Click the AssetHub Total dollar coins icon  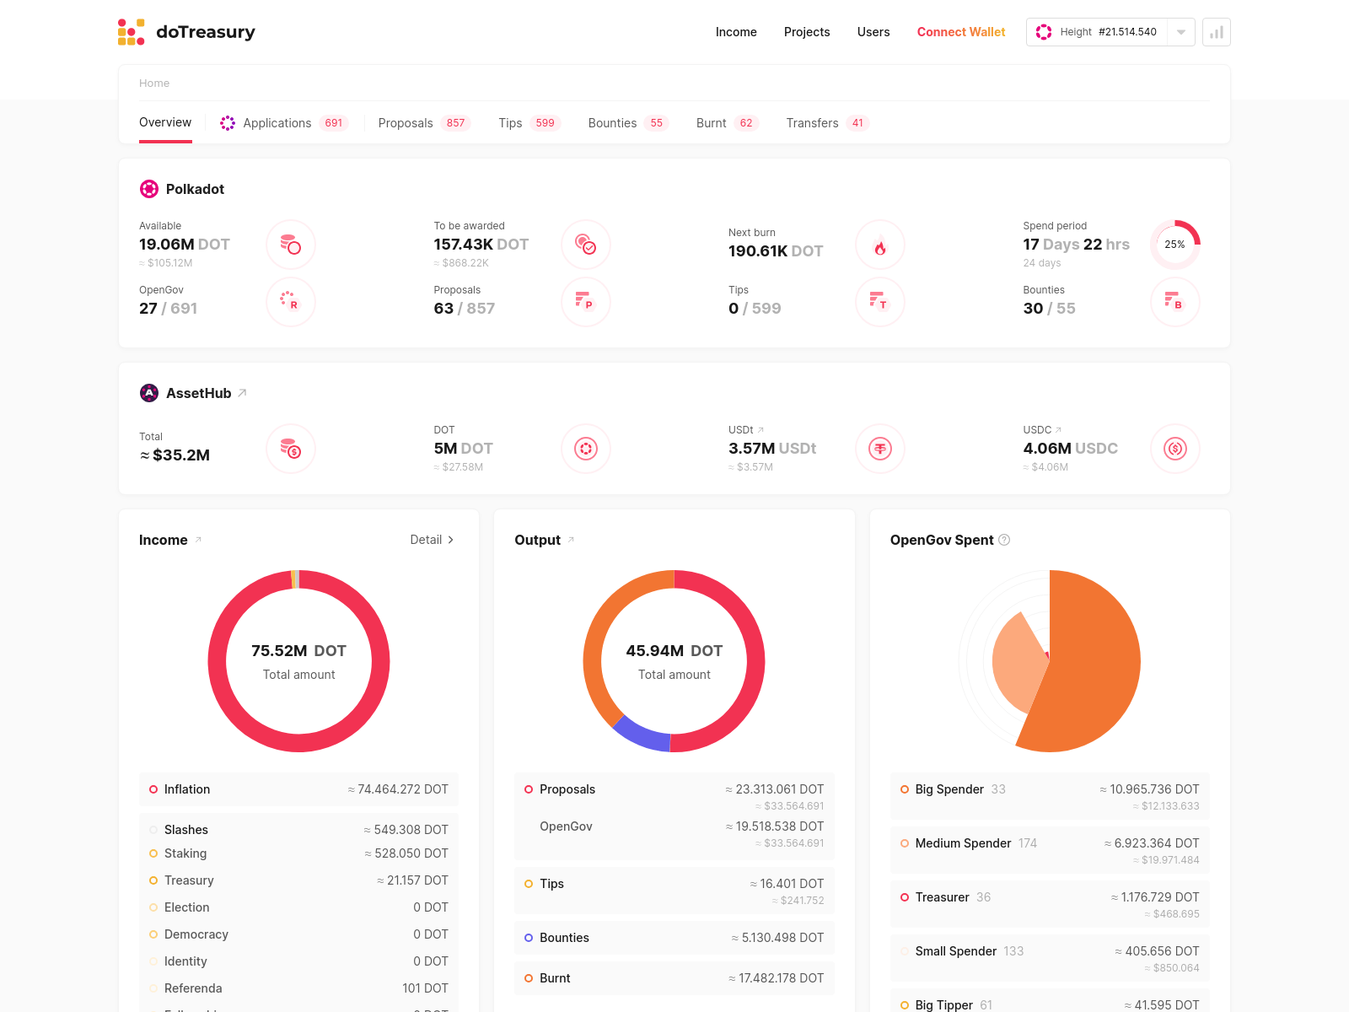click(291, 449)
